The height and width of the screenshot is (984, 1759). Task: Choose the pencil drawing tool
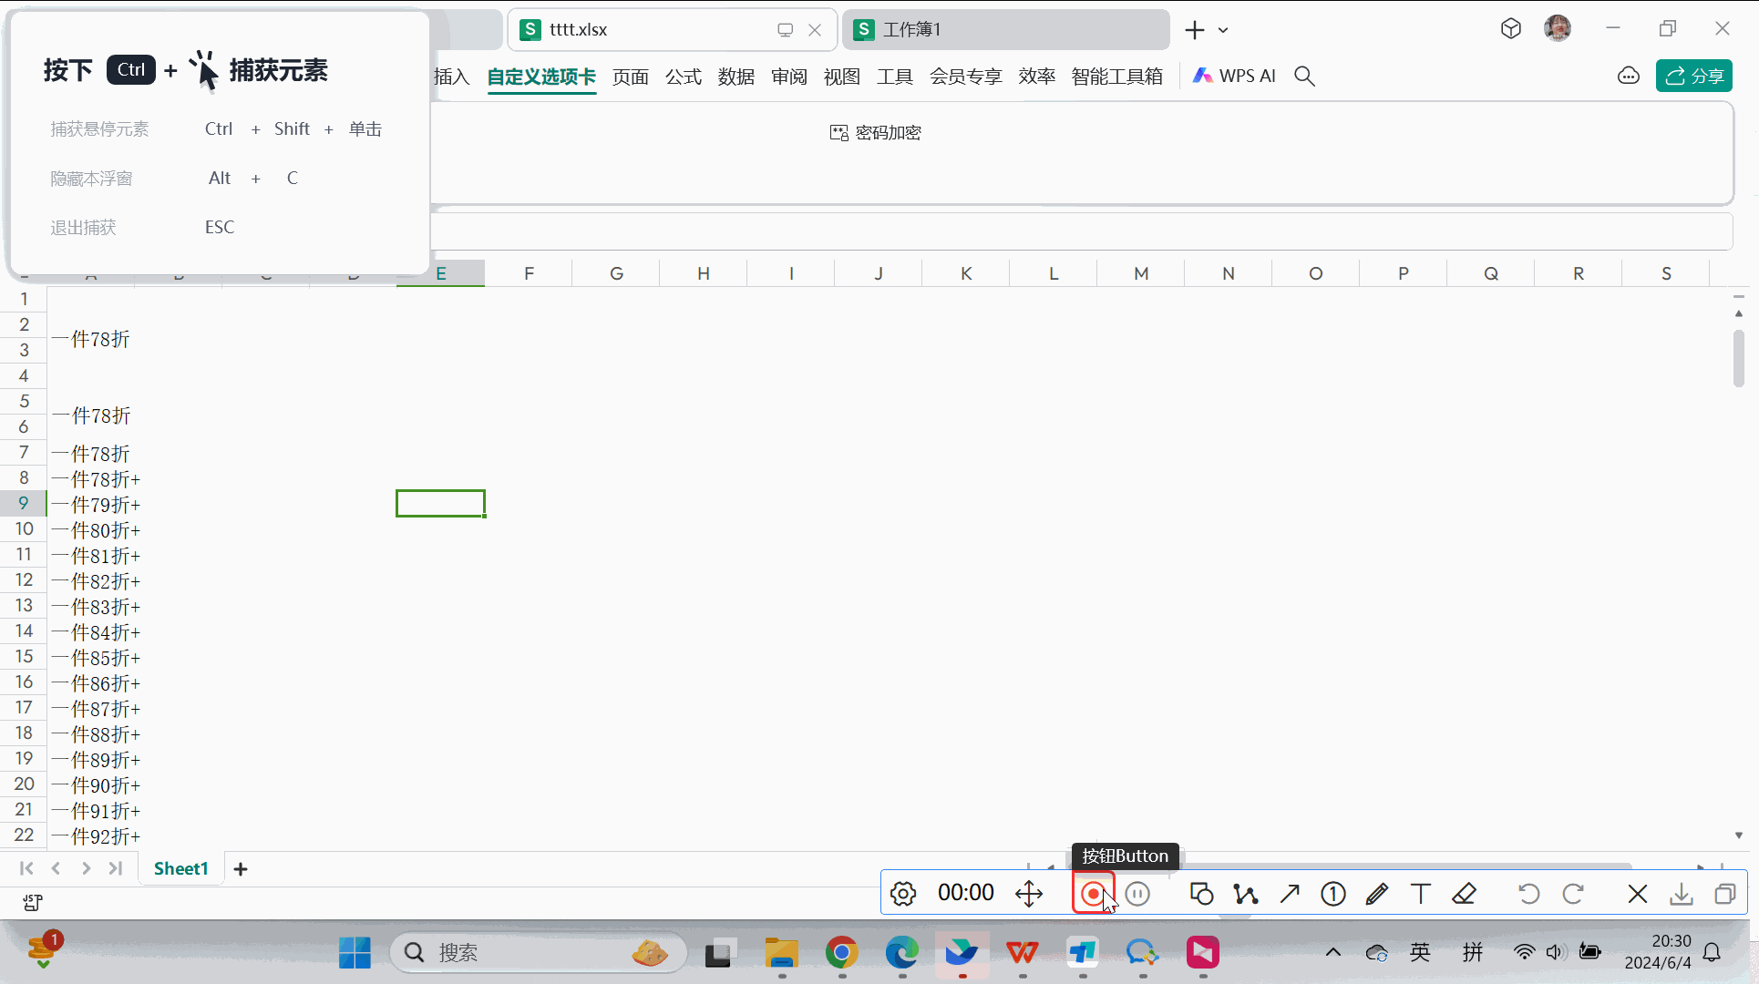1376,894
